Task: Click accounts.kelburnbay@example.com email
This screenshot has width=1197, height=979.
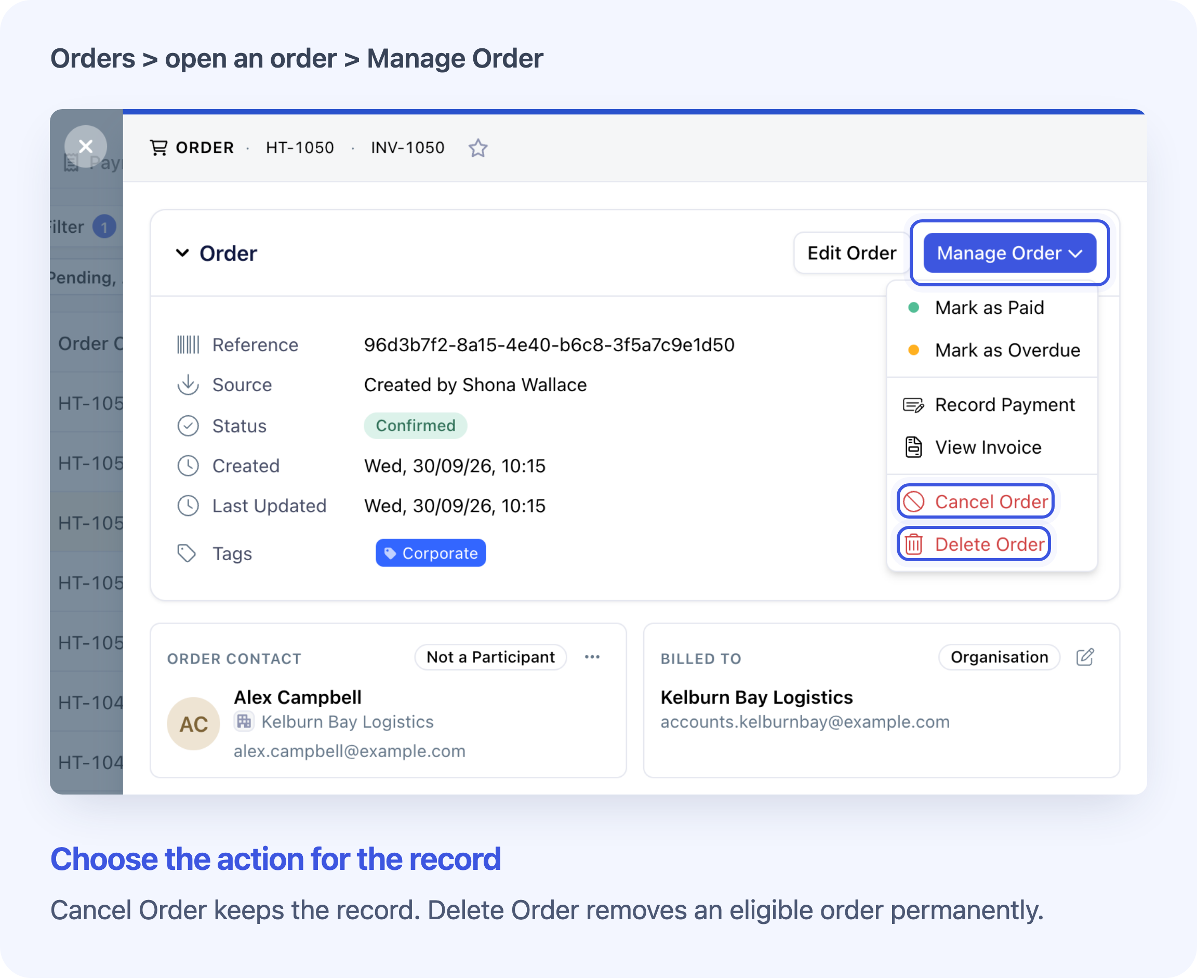Action: coord(805,722)
